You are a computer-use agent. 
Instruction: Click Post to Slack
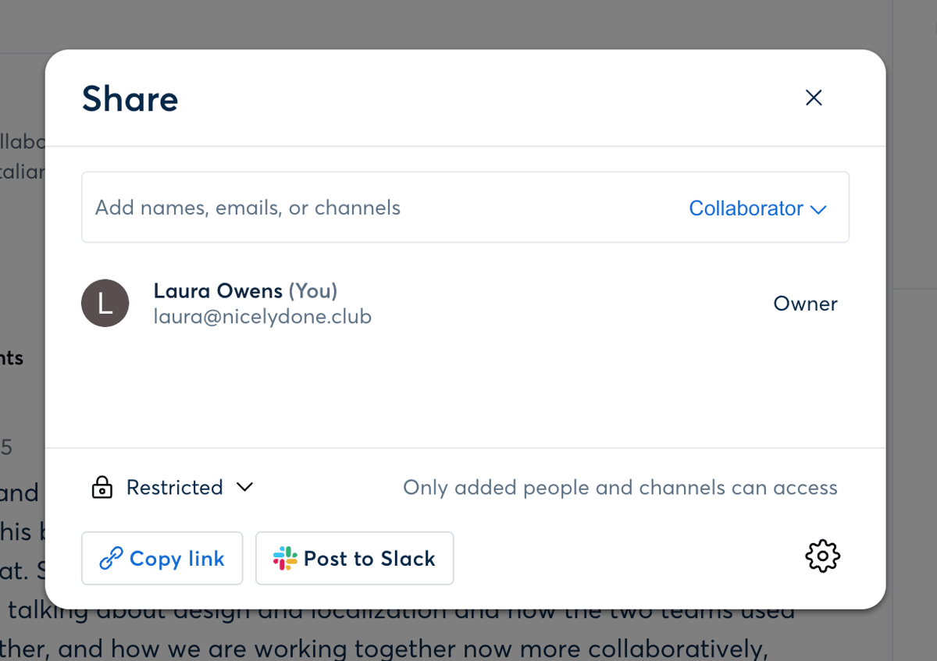(x=354, y=558)
